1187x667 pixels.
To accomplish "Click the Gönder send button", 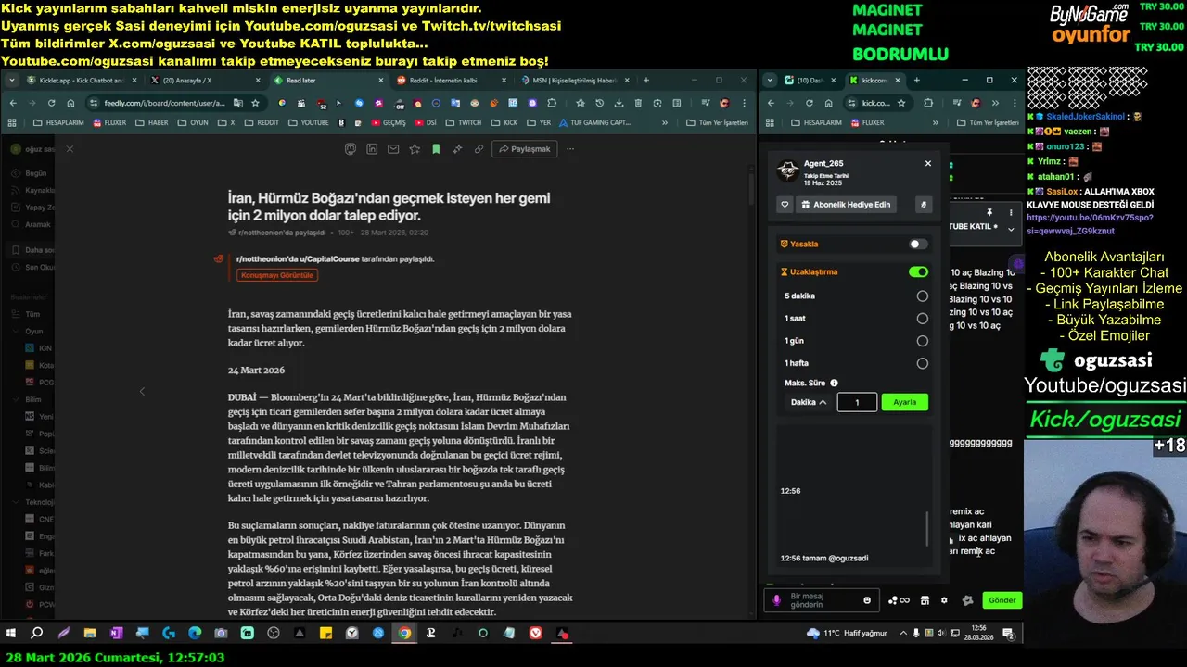I will pyautogui.click(x=1002, y=600).
